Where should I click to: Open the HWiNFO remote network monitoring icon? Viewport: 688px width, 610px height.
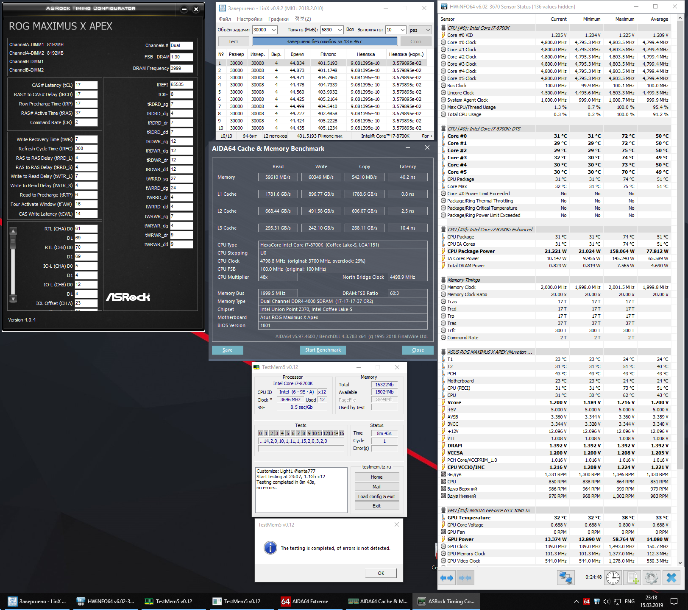[x=565, y=578]
